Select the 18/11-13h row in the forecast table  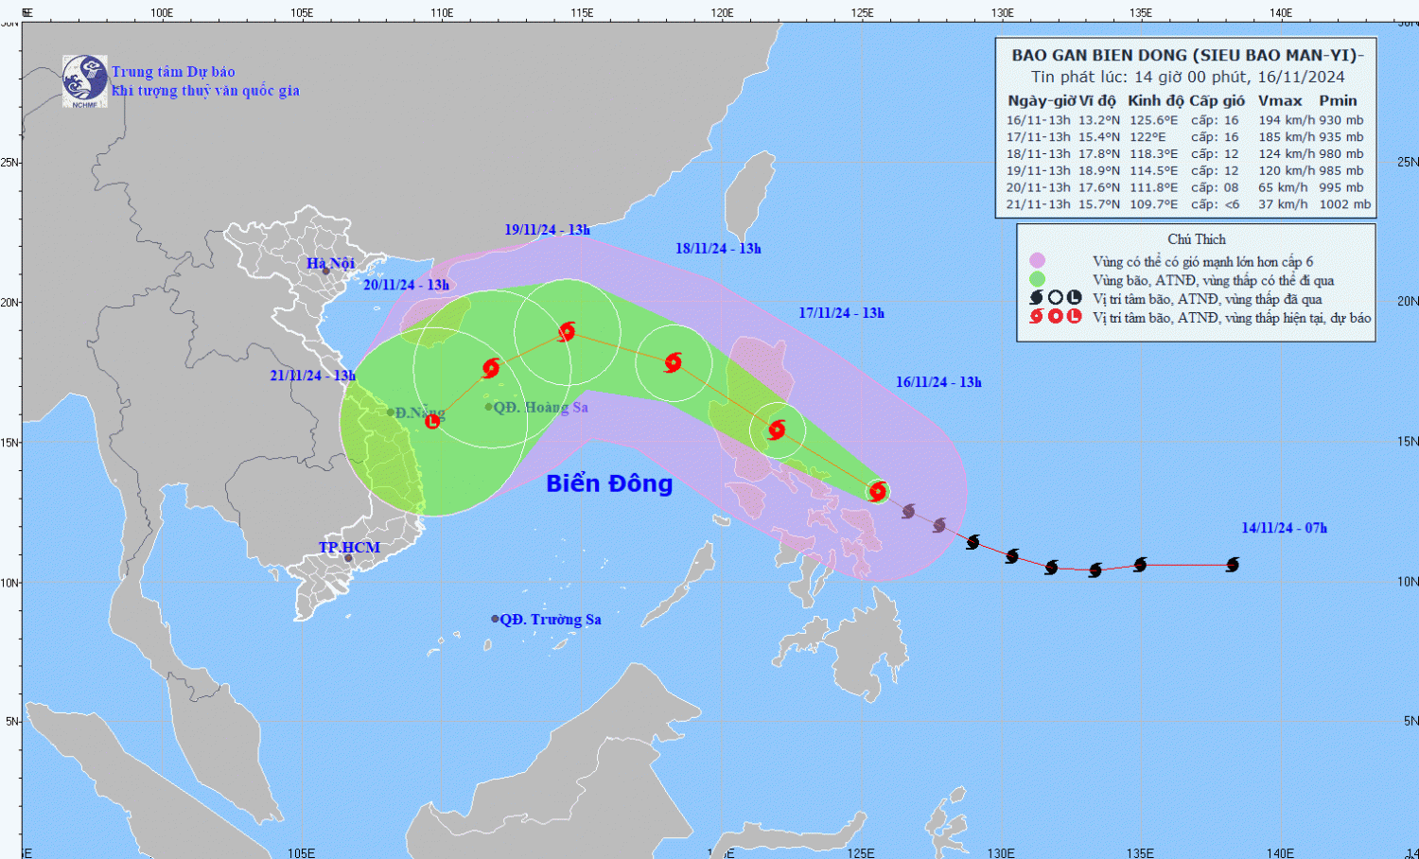click(x=1184, y=153)
